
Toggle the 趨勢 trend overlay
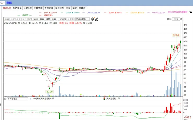42,19
